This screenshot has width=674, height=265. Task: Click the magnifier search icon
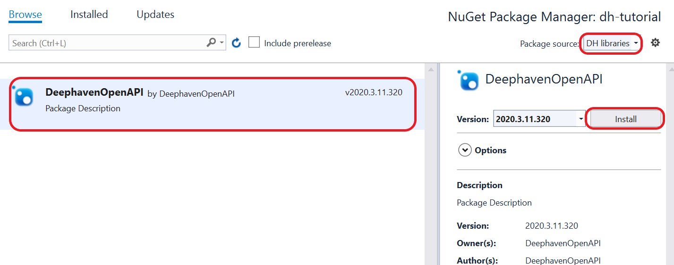[x=211, y=43]
